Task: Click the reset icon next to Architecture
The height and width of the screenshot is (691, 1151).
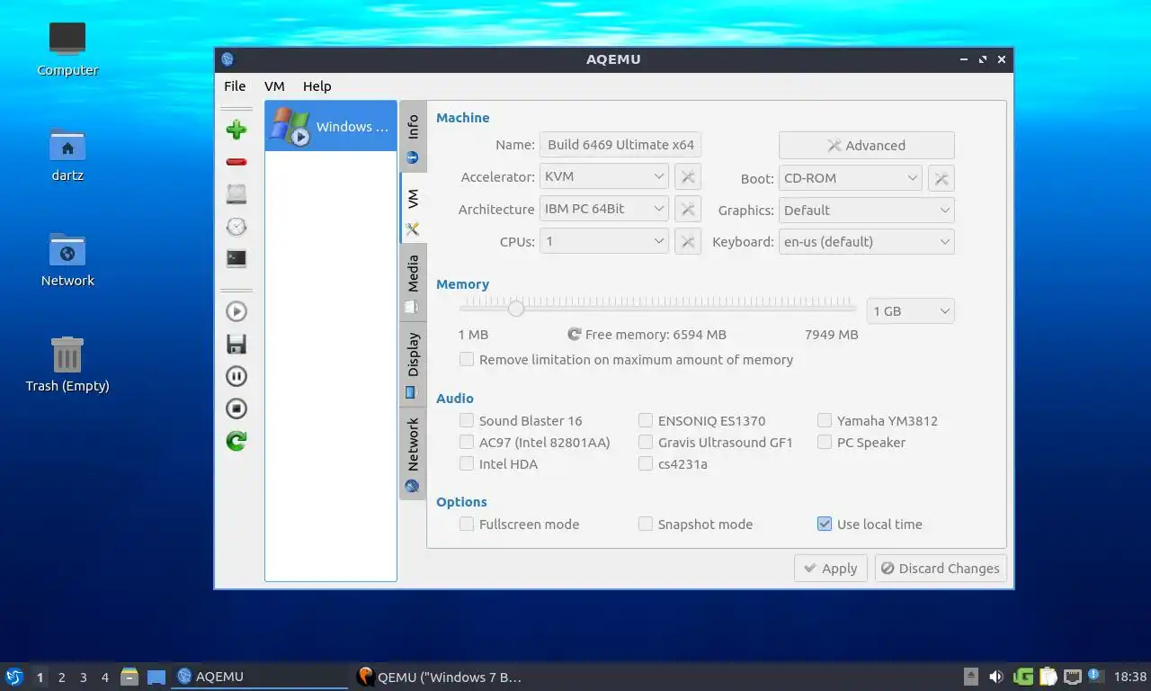Action: [687, 210]
